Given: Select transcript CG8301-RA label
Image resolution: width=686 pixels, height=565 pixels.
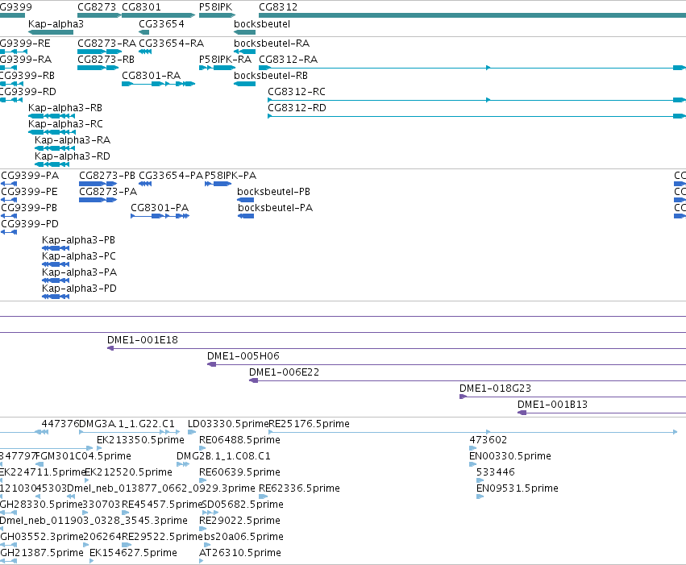Looking at the screenshot, I should (152, 75).
